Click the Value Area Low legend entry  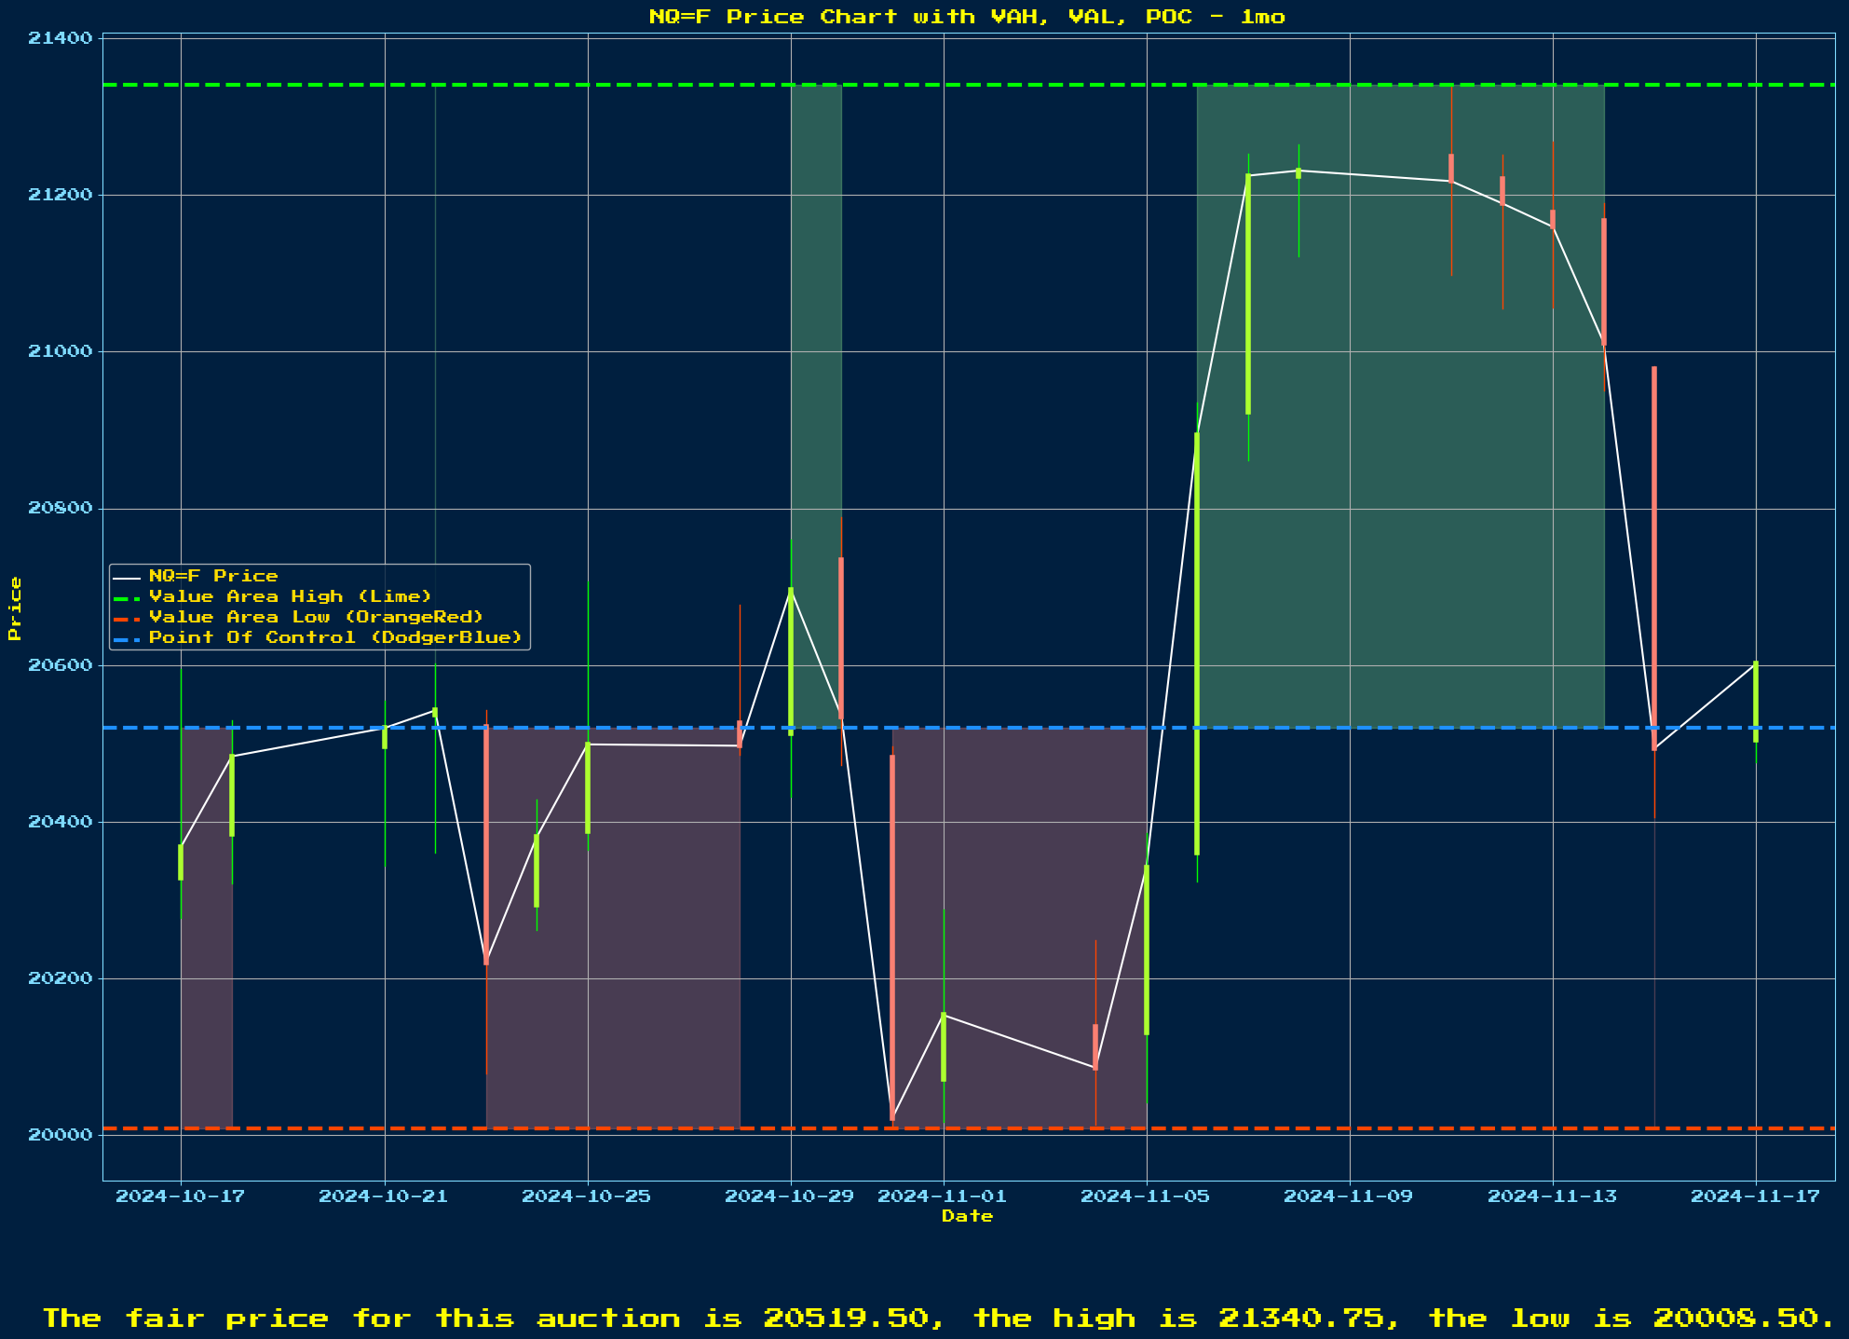coord(316,617)
